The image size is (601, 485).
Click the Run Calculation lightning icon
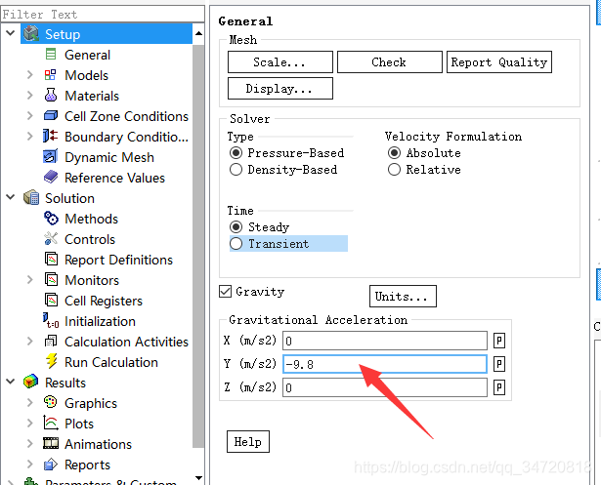click(52, 361)
